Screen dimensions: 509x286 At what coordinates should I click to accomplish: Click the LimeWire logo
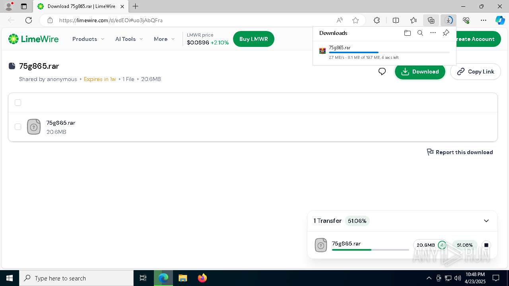[33, 39]
